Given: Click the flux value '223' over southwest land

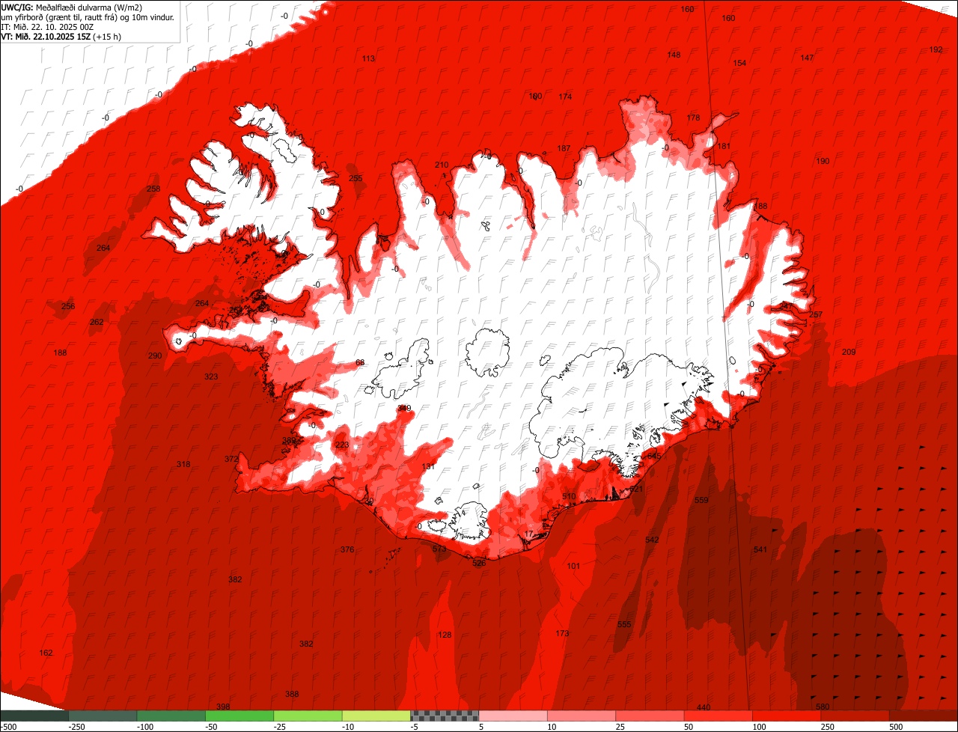Looking at the screenshot, I should point(342,445).
